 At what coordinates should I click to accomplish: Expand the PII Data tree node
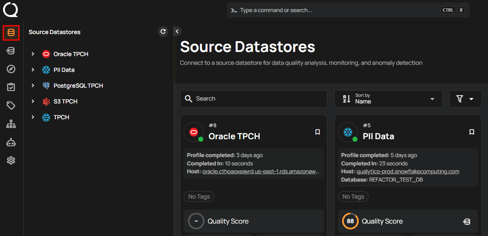pos(33,70)
